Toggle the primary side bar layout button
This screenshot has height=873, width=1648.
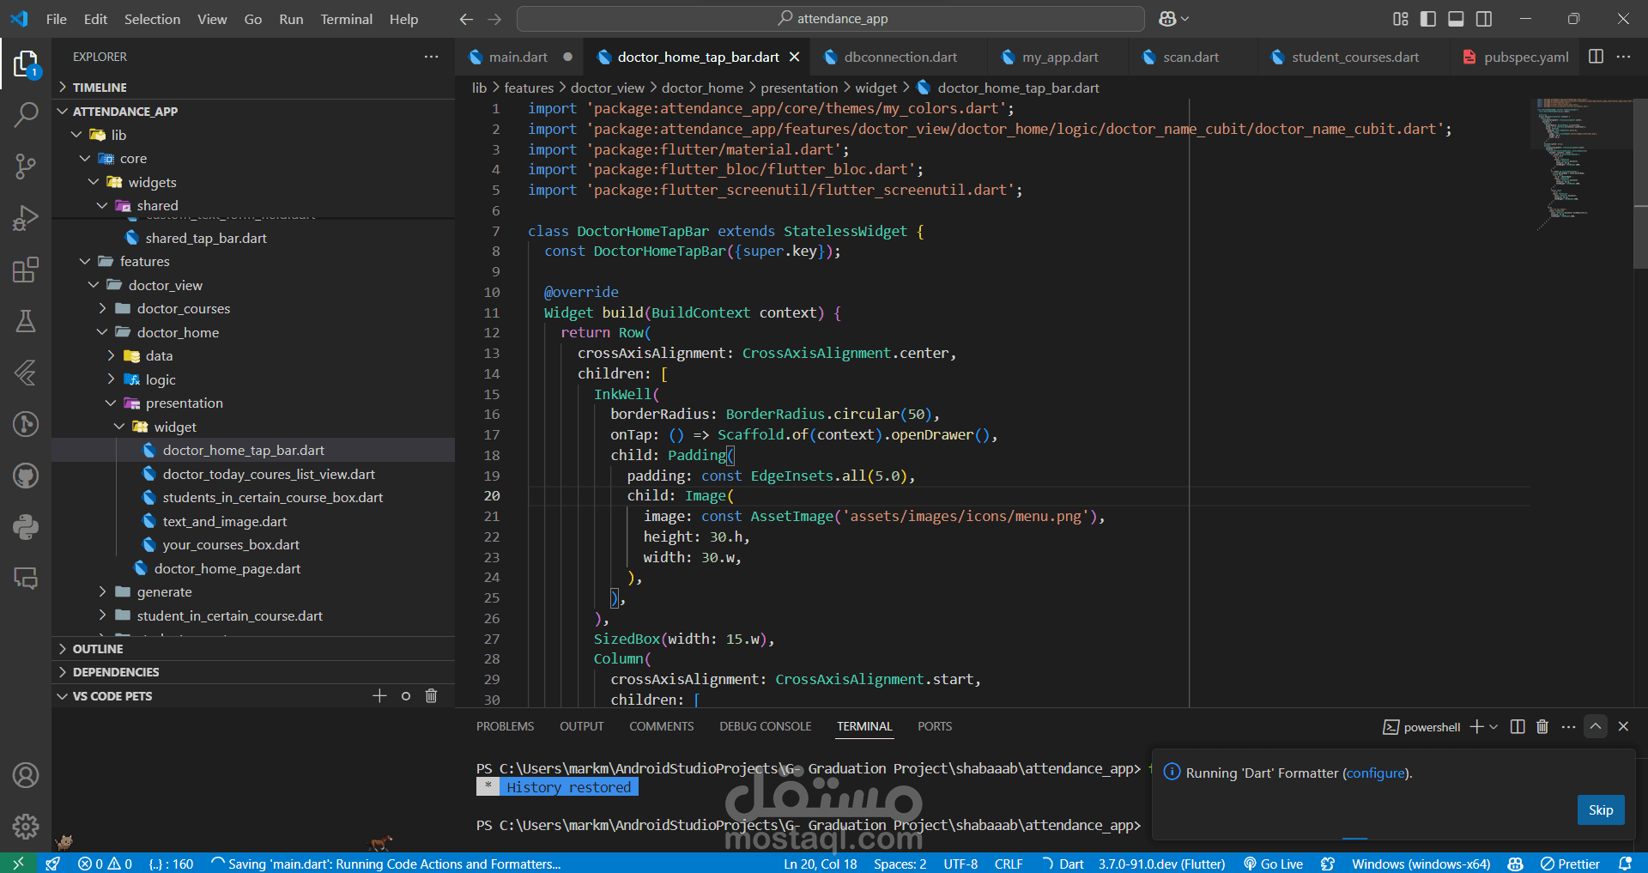(1428, 19)
